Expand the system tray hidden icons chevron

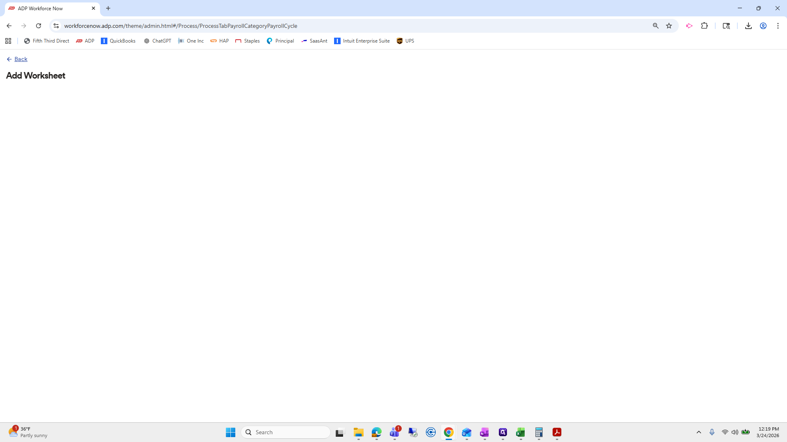click(x=699, y=432)
